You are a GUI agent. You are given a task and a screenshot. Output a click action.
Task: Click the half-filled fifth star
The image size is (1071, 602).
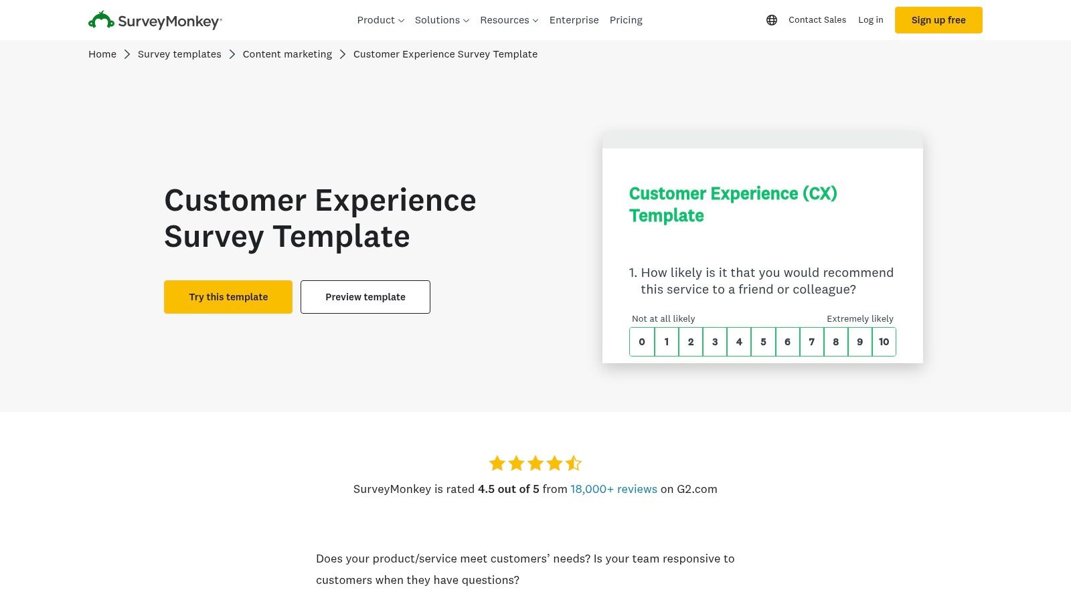[574, 463]
